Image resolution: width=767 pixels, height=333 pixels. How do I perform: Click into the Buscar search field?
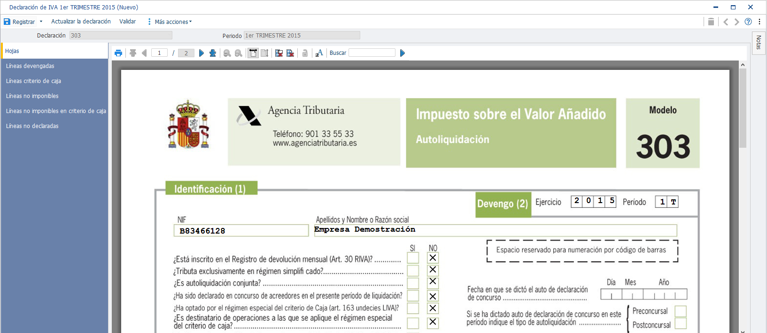(372, 53)
